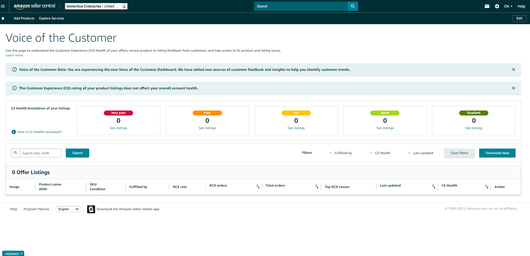Open the Learn more link

pos(14,55)
